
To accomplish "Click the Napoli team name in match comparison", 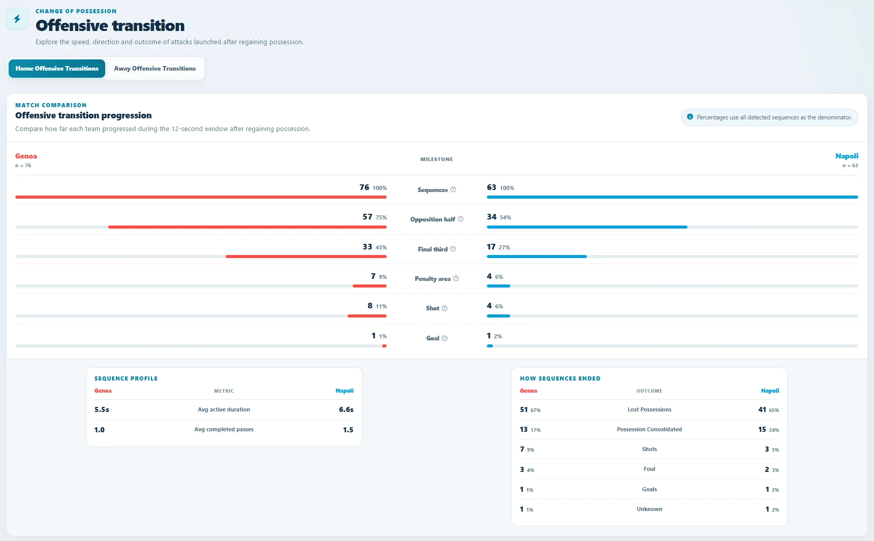I will point(847,156).
